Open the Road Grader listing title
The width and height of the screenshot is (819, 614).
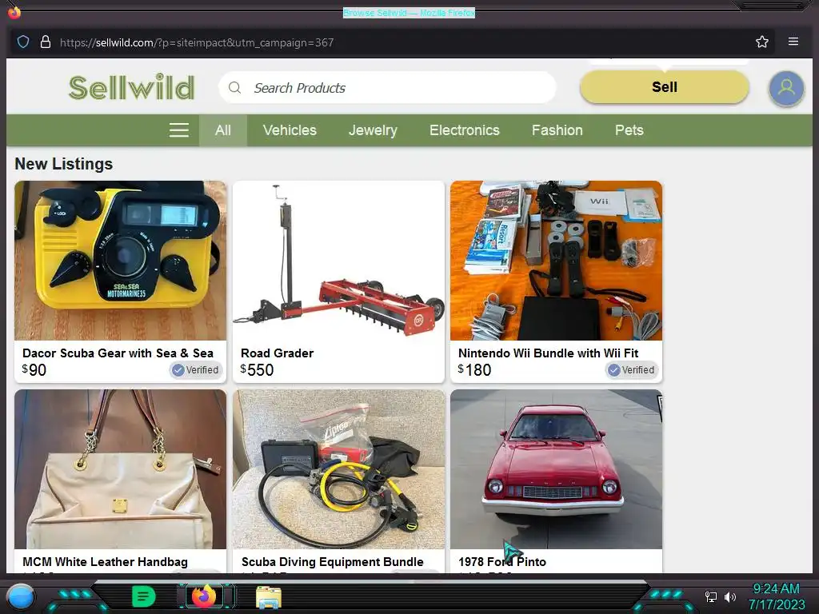[x=277, y=353]
